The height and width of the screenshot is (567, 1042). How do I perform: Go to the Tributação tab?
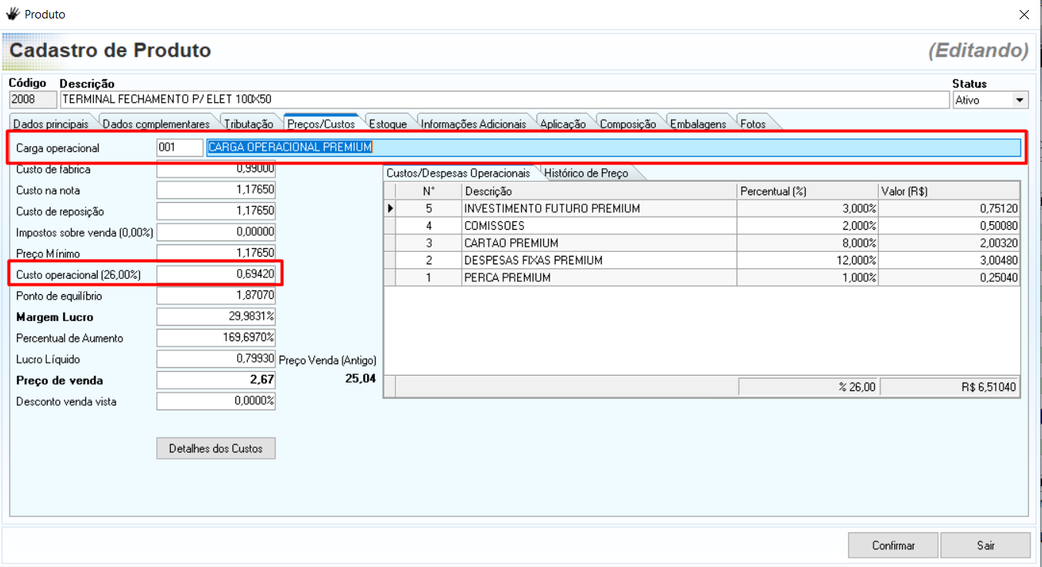click(249, 124)
